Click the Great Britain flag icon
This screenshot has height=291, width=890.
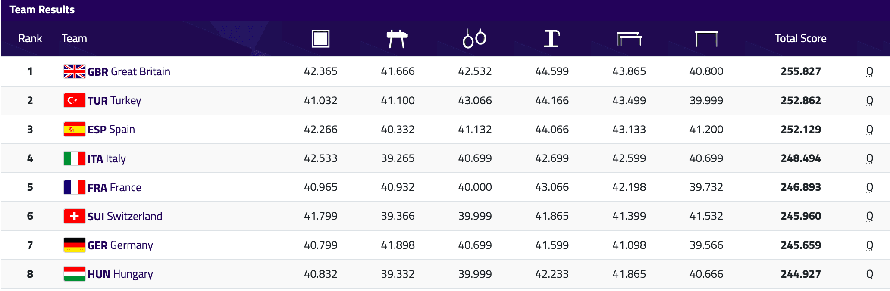click(74, 71)
